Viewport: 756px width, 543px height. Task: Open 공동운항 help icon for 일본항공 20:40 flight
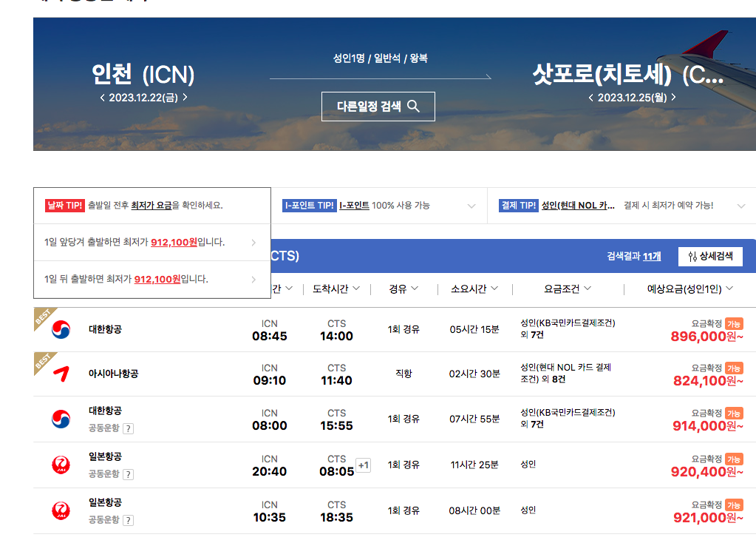click(128, 474)
